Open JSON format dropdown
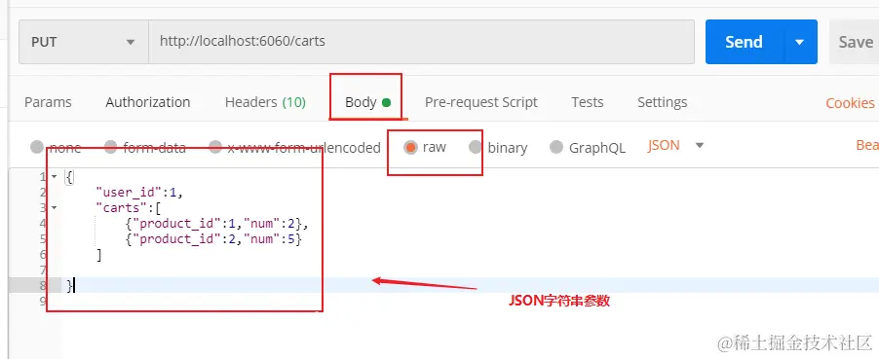 pos(675,146)
